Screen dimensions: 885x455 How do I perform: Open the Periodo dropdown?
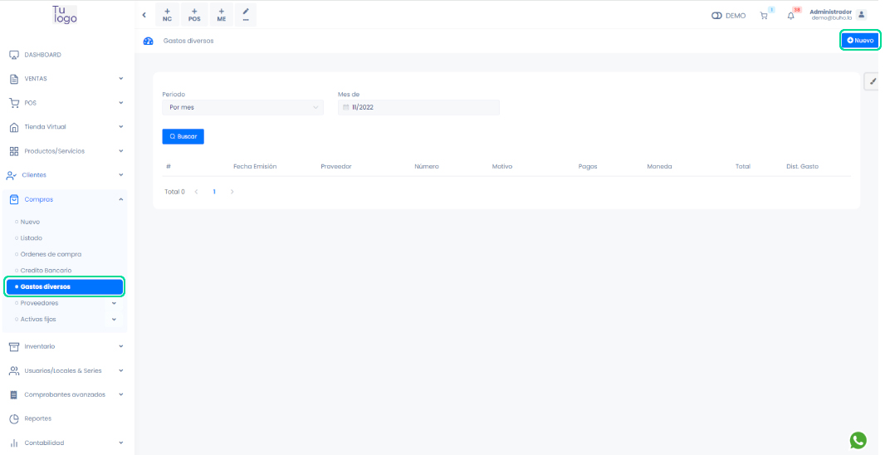tap(242, 107)
